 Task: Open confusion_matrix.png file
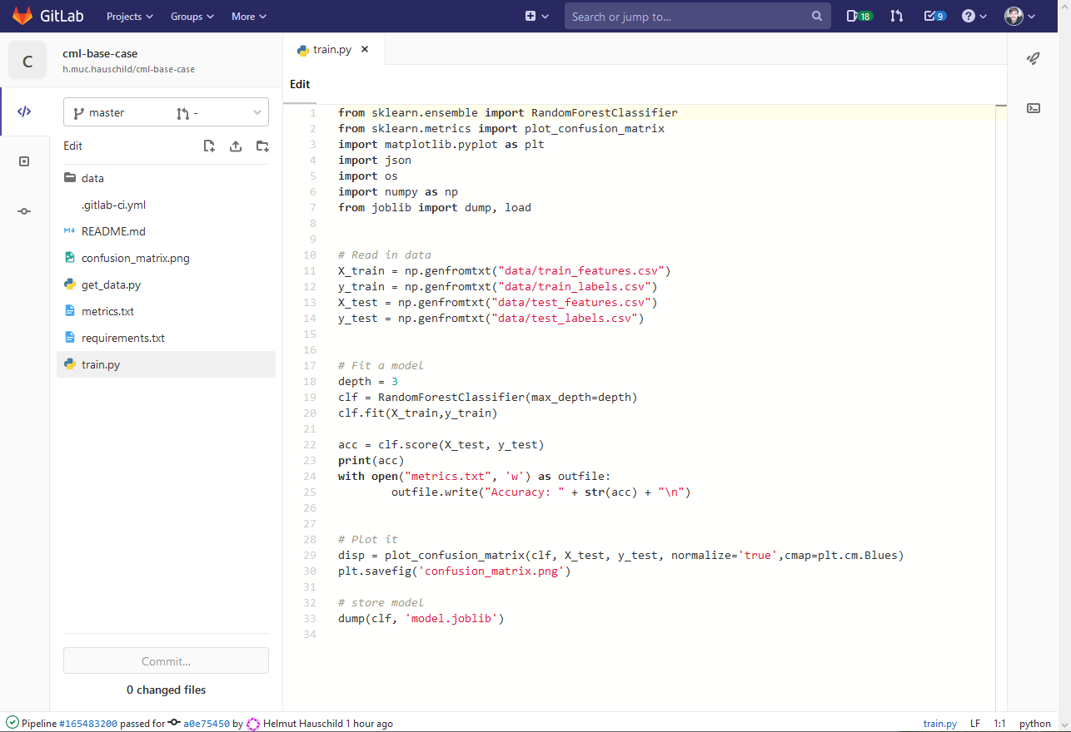(x=166, y=258)
